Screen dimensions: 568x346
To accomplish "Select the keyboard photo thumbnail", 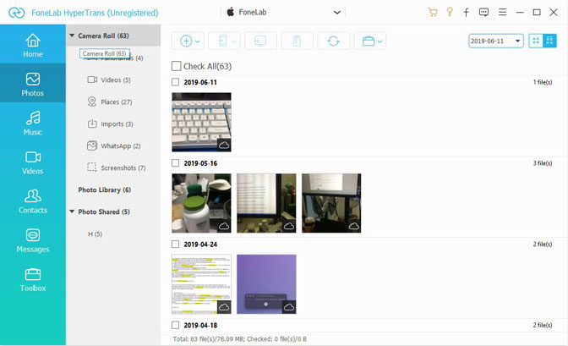I will click(201, 122).
